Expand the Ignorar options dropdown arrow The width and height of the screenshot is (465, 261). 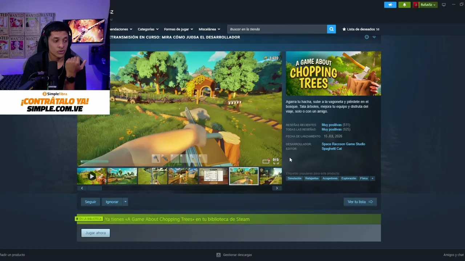point(125,202)
